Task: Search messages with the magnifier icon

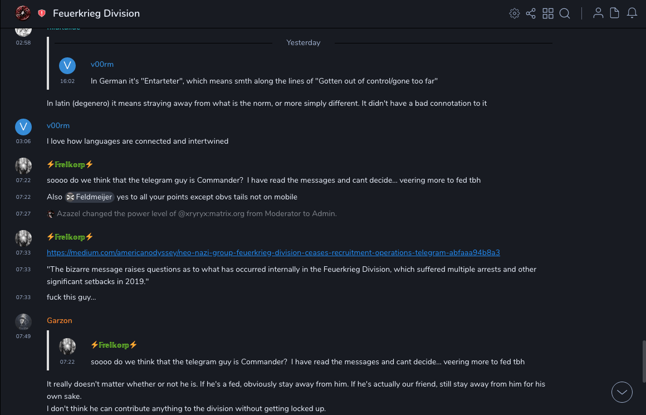Action: click(565, 13)
